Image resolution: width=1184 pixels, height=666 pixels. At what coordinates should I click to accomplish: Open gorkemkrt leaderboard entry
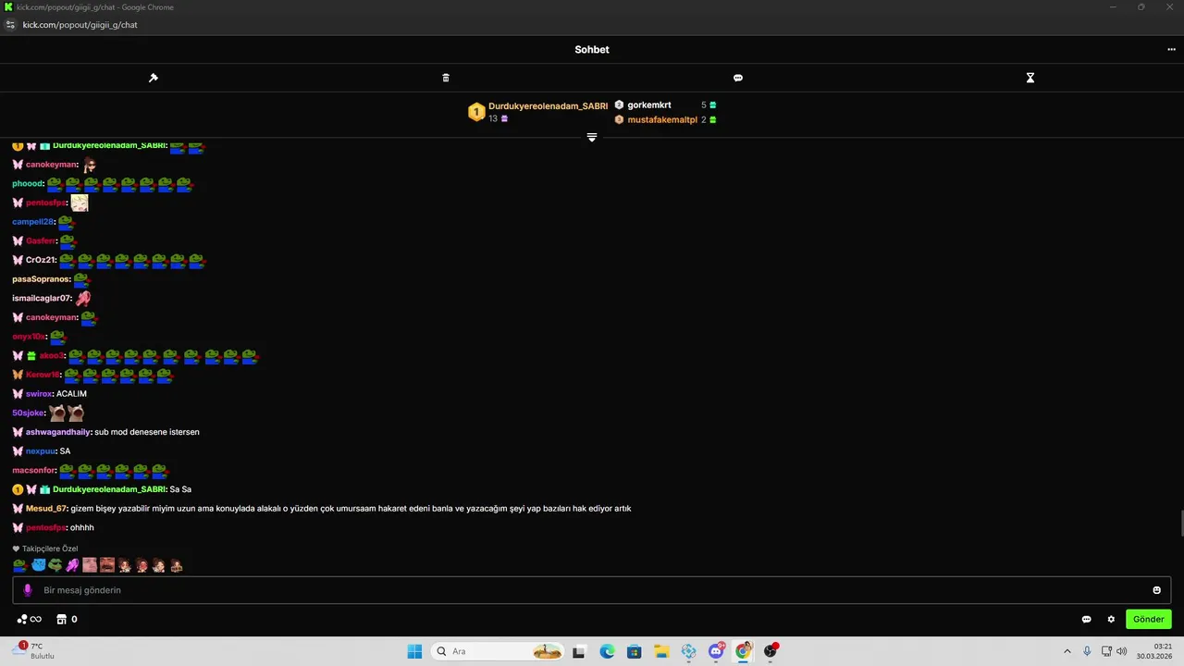[x=648, y=105]
